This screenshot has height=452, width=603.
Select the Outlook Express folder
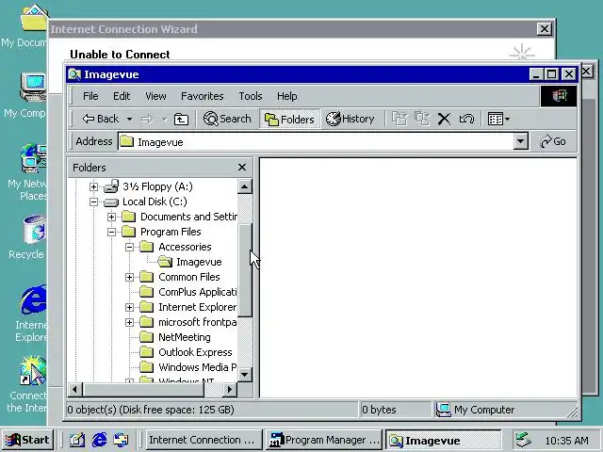click(x=195, y=352)
